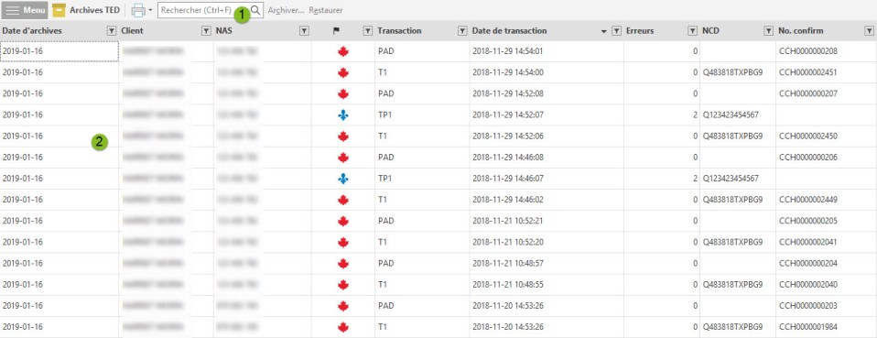Open filter for No. confirm column
This screenshot has width=877, height=338.
click(x=869, y=31)
